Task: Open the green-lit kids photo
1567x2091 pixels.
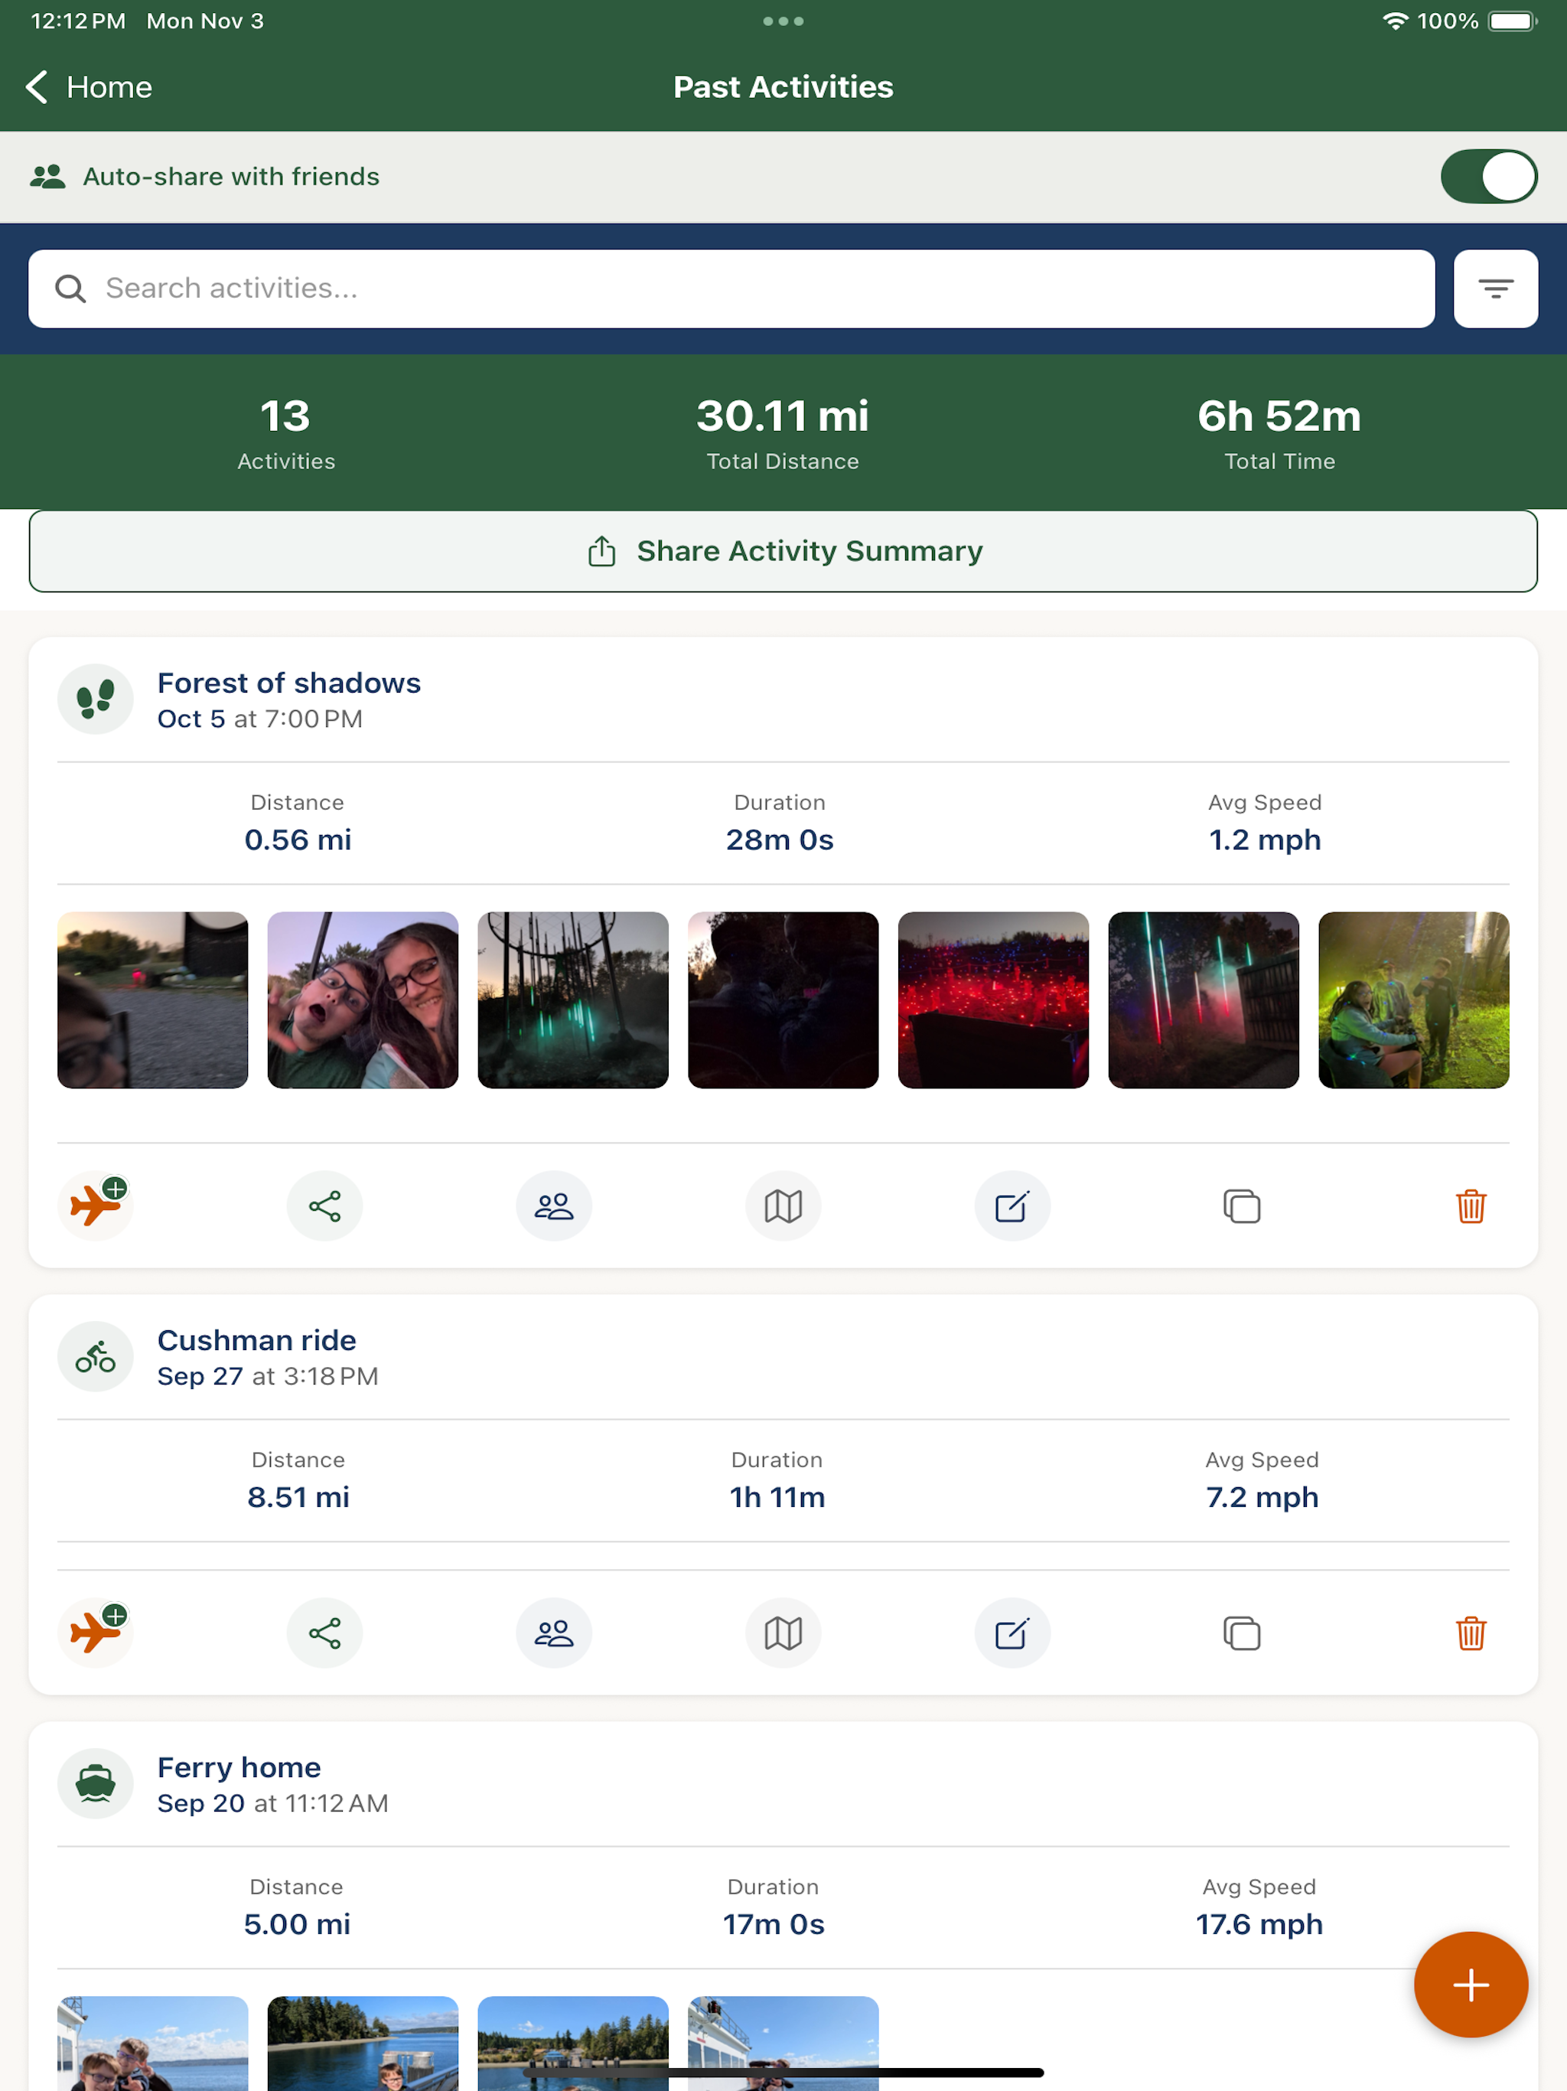Action: coord(1414,1000)
